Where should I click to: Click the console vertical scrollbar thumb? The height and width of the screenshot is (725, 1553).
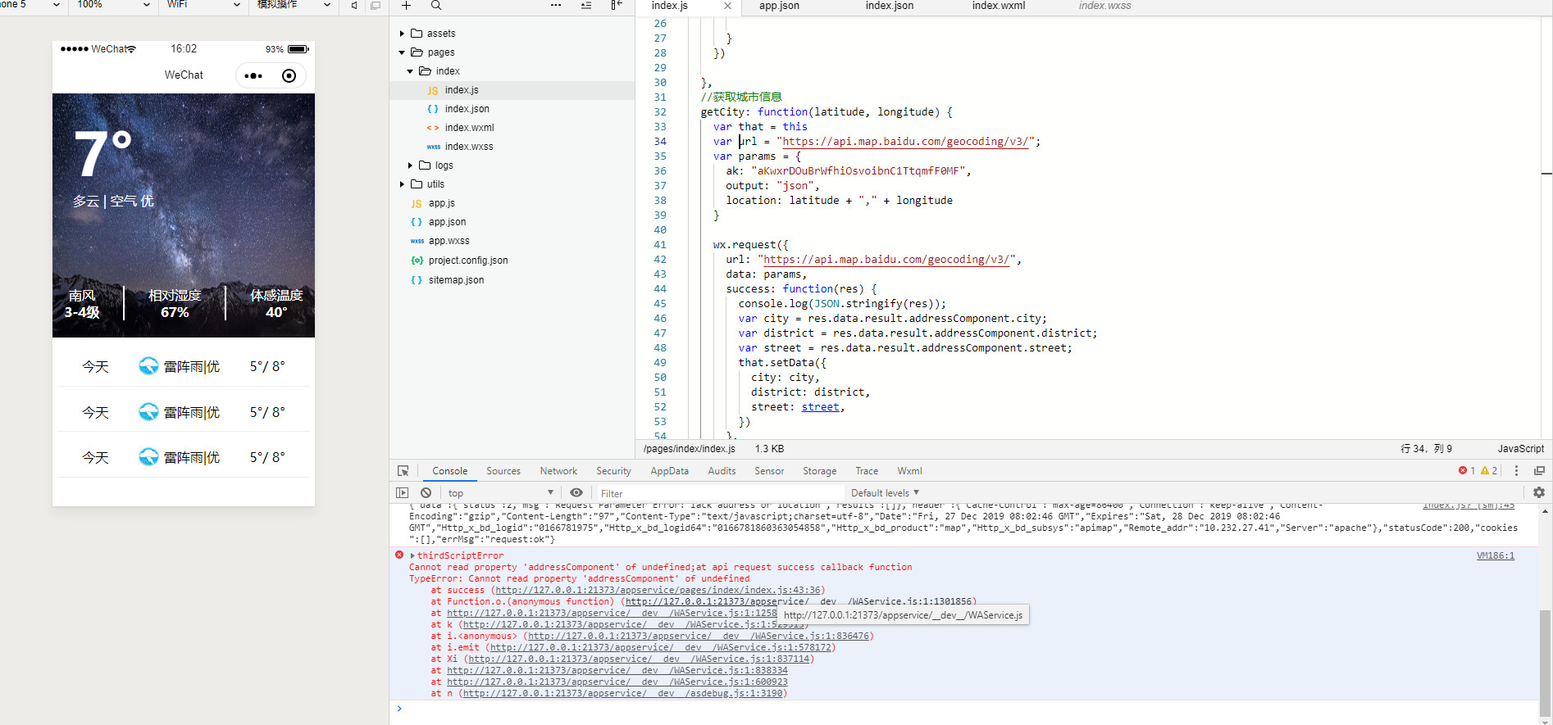click(1545, 664)
